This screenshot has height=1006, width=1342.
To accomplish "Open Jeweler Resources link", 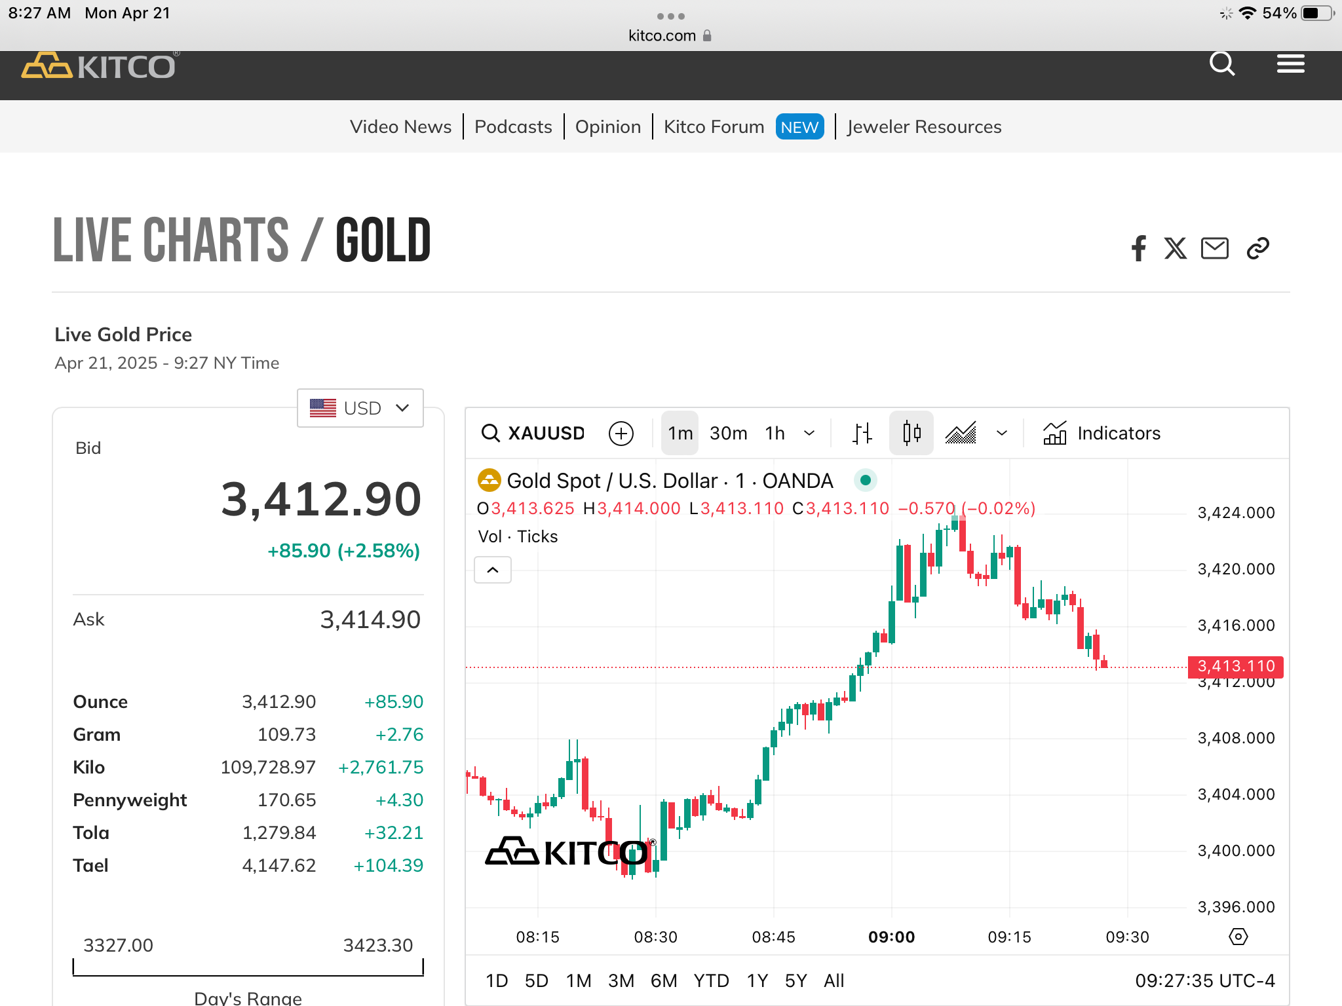I will pyautogui.click(x=924, y=126).
